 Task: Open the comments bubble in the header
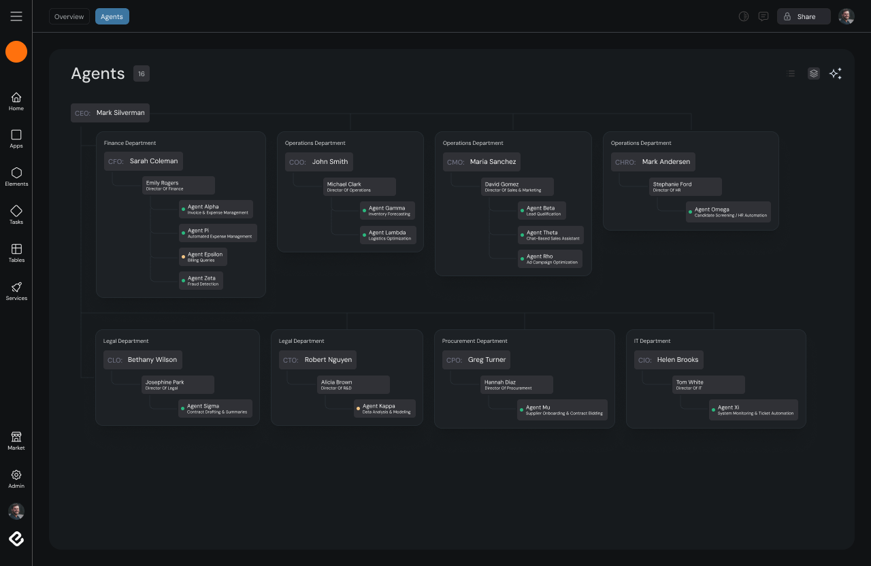pos(763,16)
